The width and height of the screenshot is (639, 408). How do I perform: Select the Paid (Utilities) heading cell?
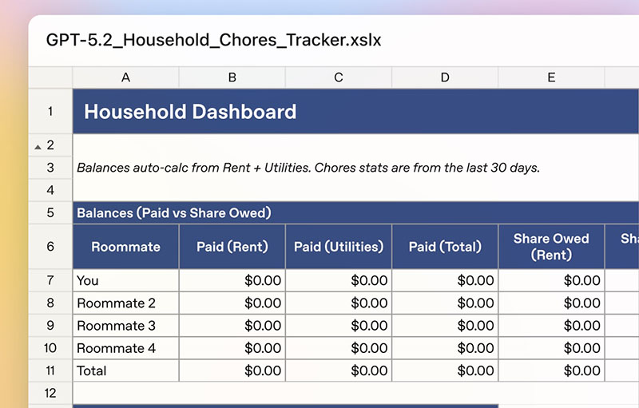click(338, 247)
